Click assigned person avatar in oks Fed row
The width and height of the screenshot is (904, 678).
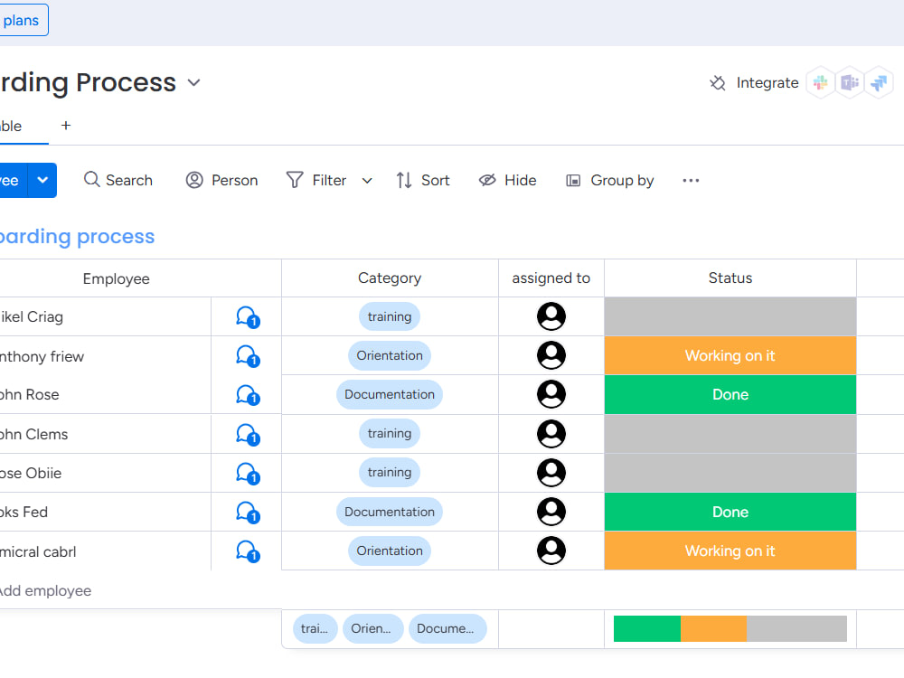click(551, 512)
